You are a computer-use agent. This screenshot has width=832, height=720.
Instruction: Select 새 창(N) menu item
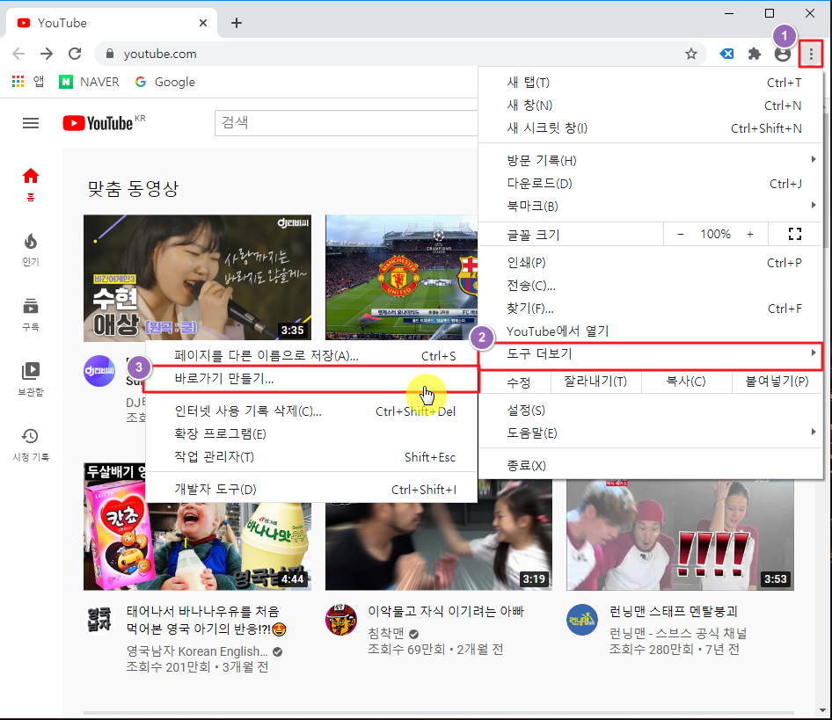pos(651,105)
